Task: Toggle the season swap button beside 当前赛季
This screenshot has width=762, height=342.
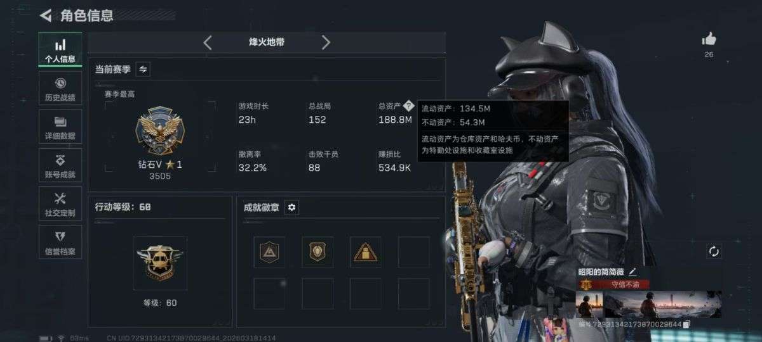Action: point(143,69)
